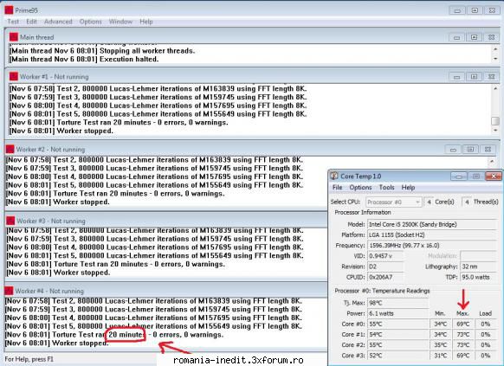Open the Test menu in Prime95
Viewport: 504px width, 366px height.
(x=13, y=22)
